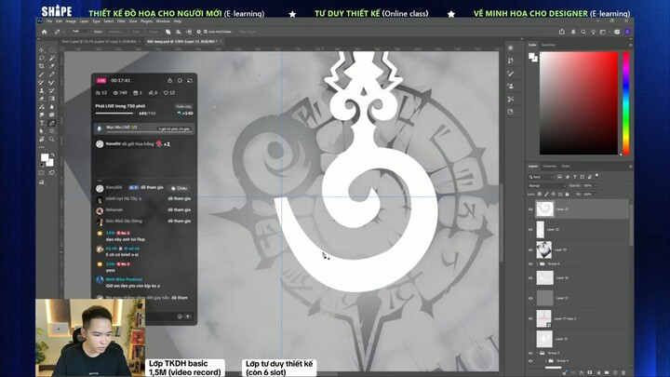Switch to the Swatches tab

click(548, 45)
